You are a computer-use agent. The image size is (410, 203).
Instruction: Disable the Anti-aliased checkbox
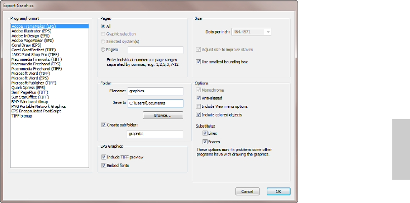(198, 98)
